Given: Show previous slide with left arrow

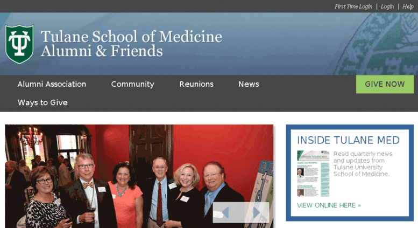Looking at the screenshot, I should pyautogui.click(x=225, y=213).
